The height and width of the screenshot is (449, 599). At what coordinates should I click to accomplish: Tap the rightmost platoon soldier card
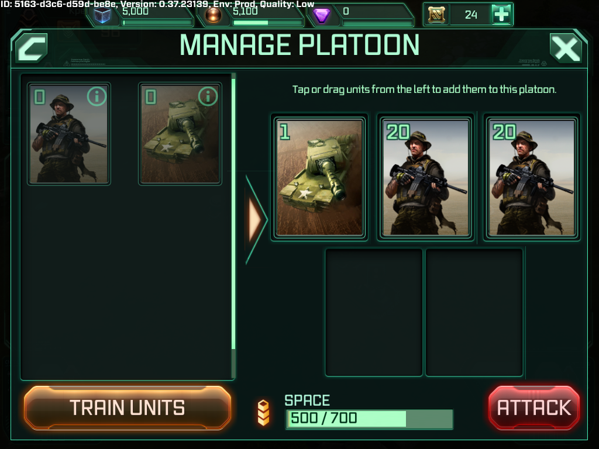(532, 178)
